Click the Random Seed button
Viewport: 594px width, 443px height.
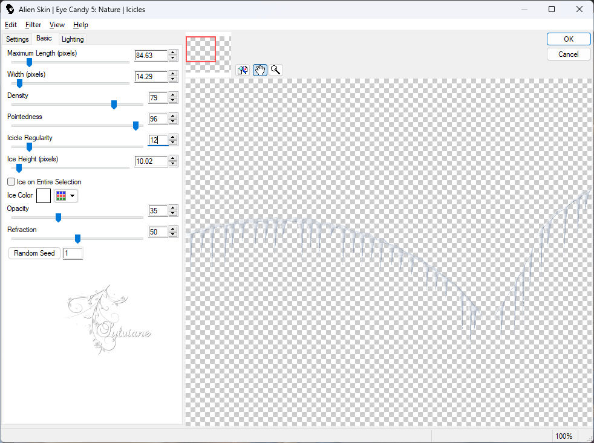tap(34, 253)
